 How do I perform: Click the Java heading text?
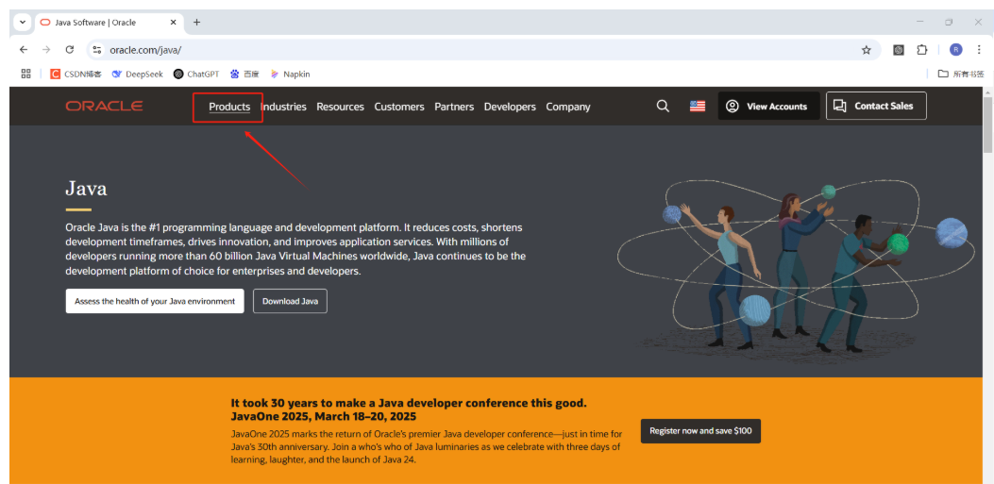click(x=86, y=188)
